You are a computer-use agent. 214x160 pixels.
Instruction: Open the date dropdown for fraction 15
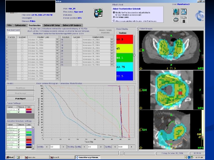pos(57,79)
